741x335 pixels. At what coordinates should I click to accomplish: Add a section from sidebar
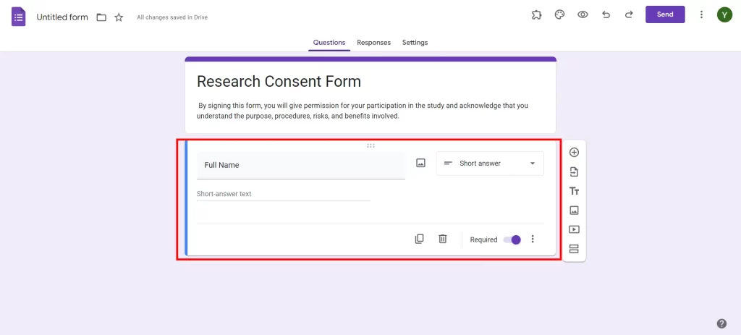[574, 249]
